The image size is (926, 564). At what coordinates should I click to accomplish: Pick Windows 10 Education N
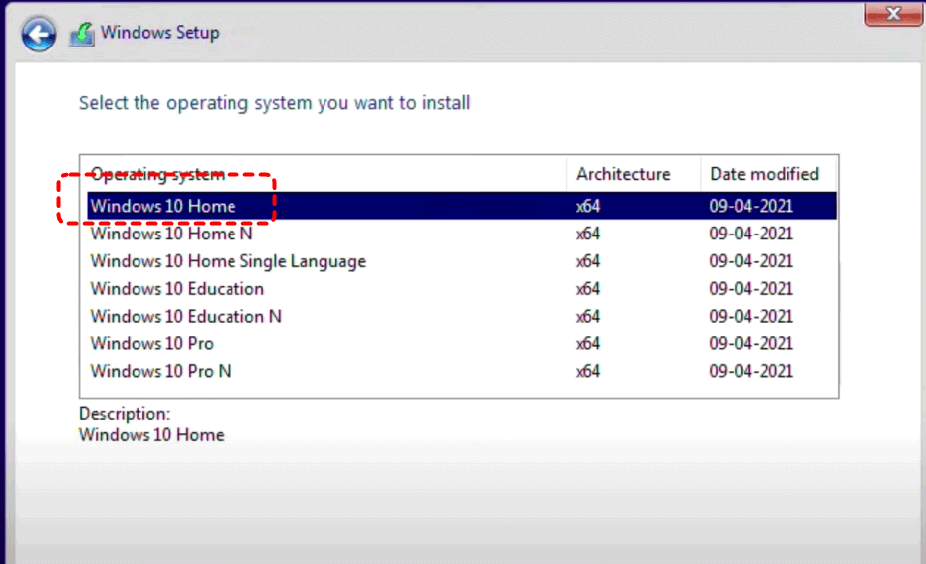[x=462, y=316]
